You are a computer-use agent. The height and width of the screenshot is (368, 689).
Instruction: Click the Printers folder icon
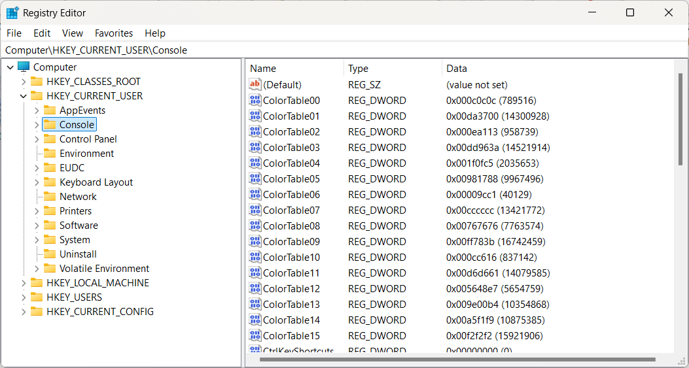(x=50, y=210)
